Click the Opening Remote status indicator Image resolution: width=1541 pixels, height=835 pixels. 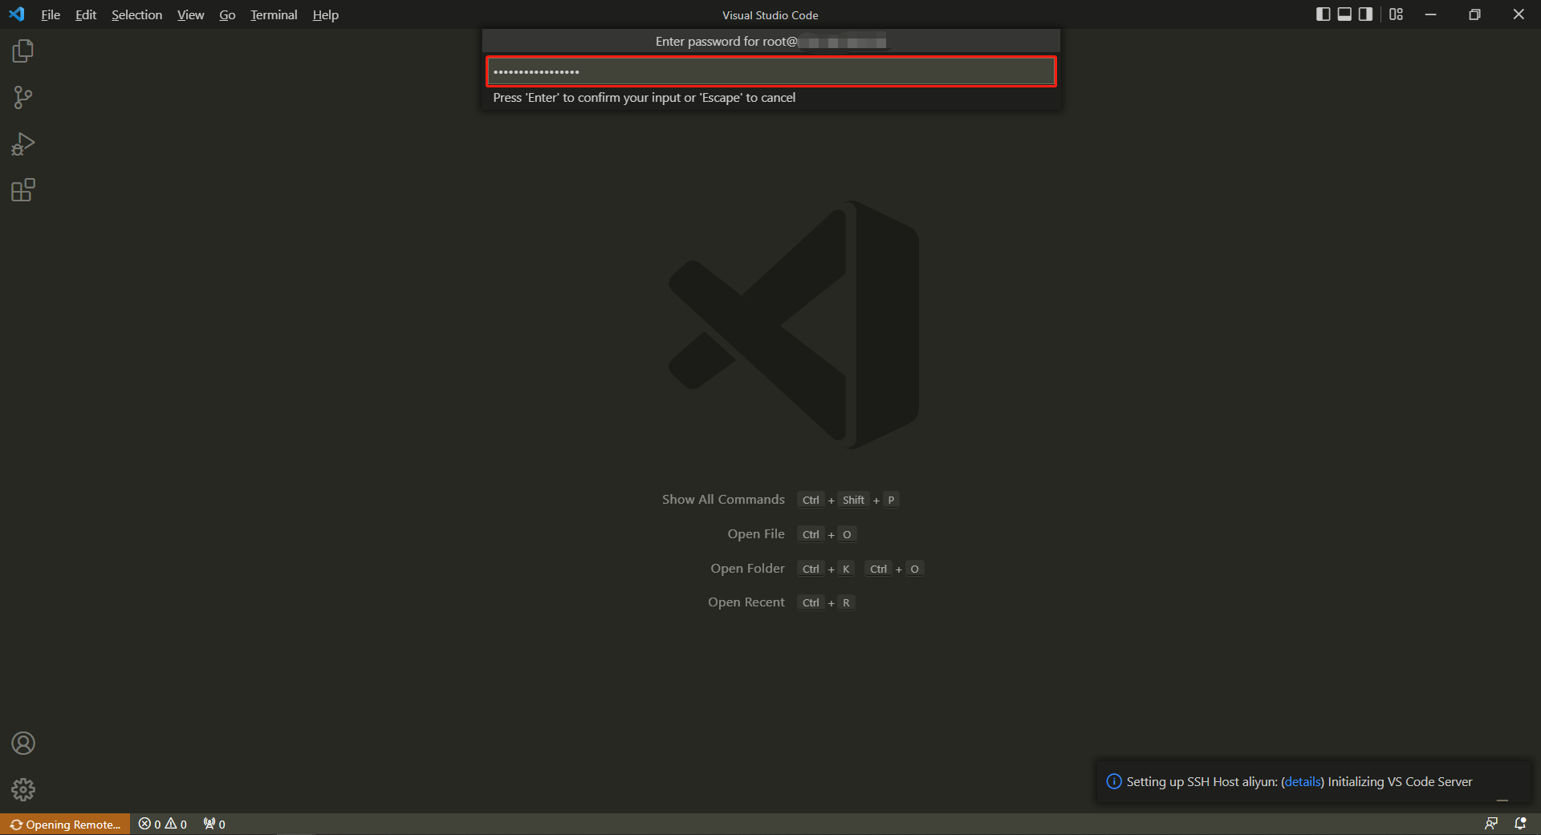point(66,825)
